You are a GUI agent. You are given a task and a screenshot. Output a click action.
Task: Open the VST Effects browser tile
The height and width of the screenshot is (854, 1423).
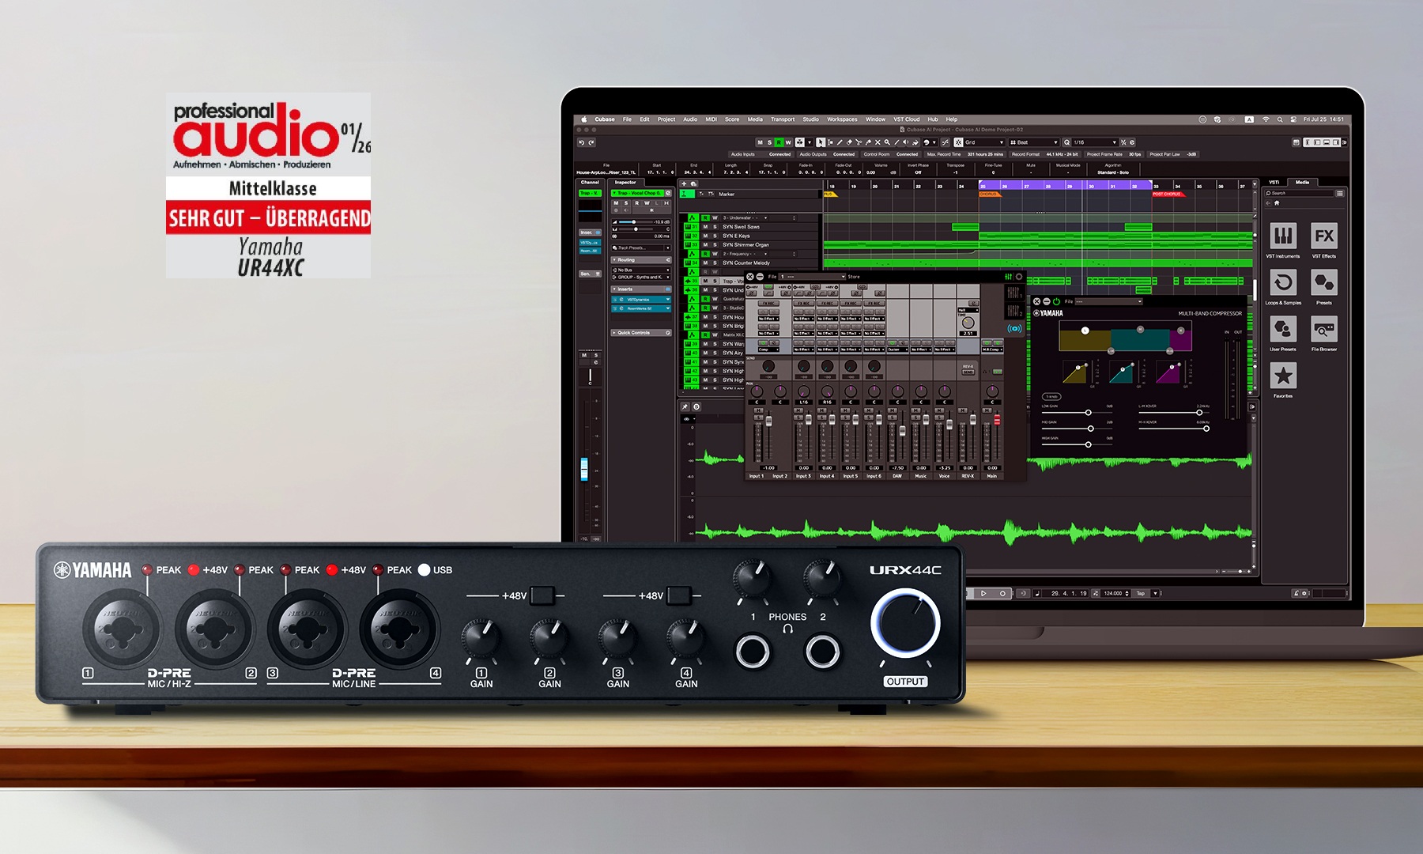(1323, 236)
